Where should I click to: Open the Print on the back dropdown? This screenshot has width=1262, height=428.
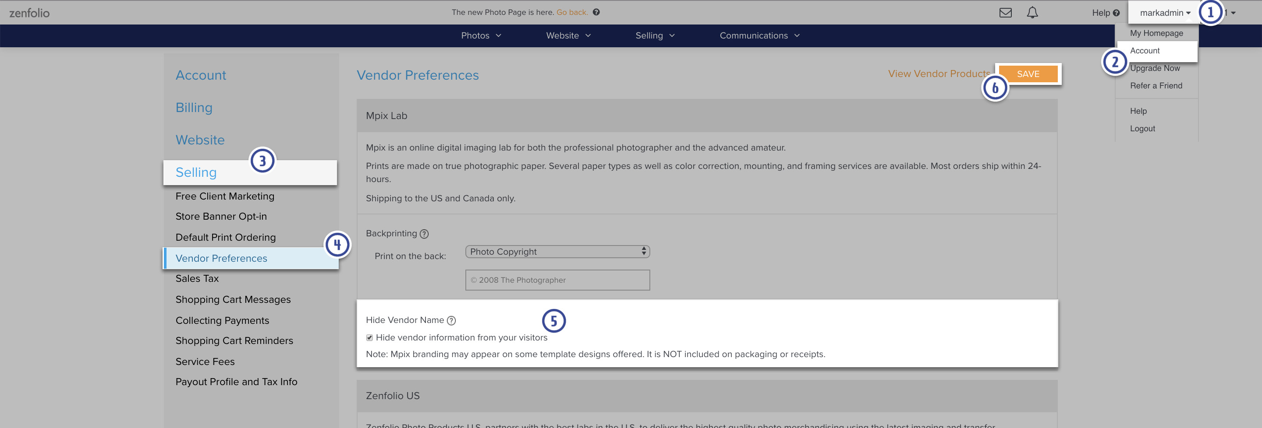pos(557,252)
